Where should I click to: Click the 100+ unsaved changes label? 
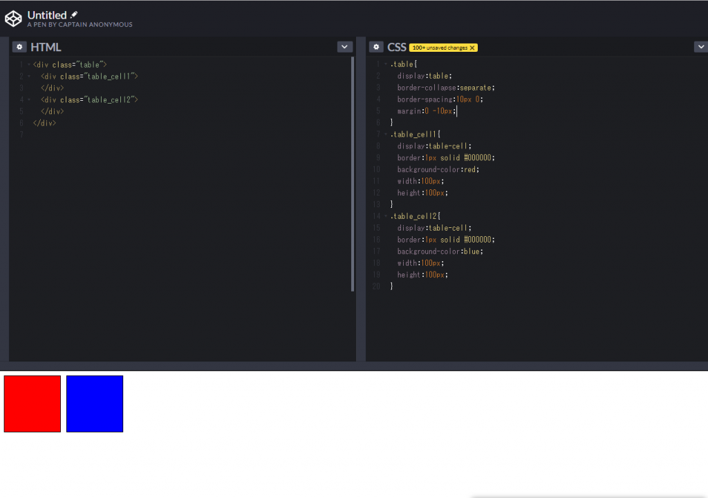tap(440, 48)
